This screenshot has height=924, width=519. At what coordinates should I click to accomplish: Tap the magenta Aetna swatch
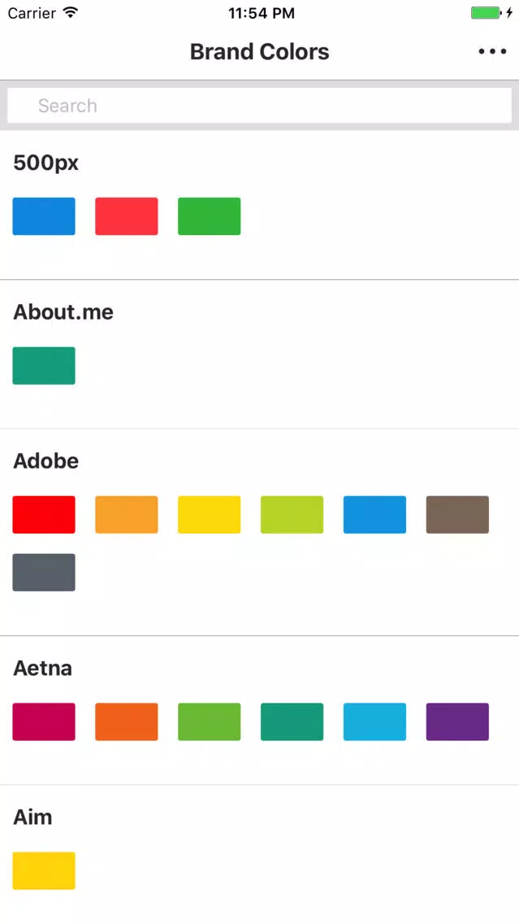coord(44,721)
